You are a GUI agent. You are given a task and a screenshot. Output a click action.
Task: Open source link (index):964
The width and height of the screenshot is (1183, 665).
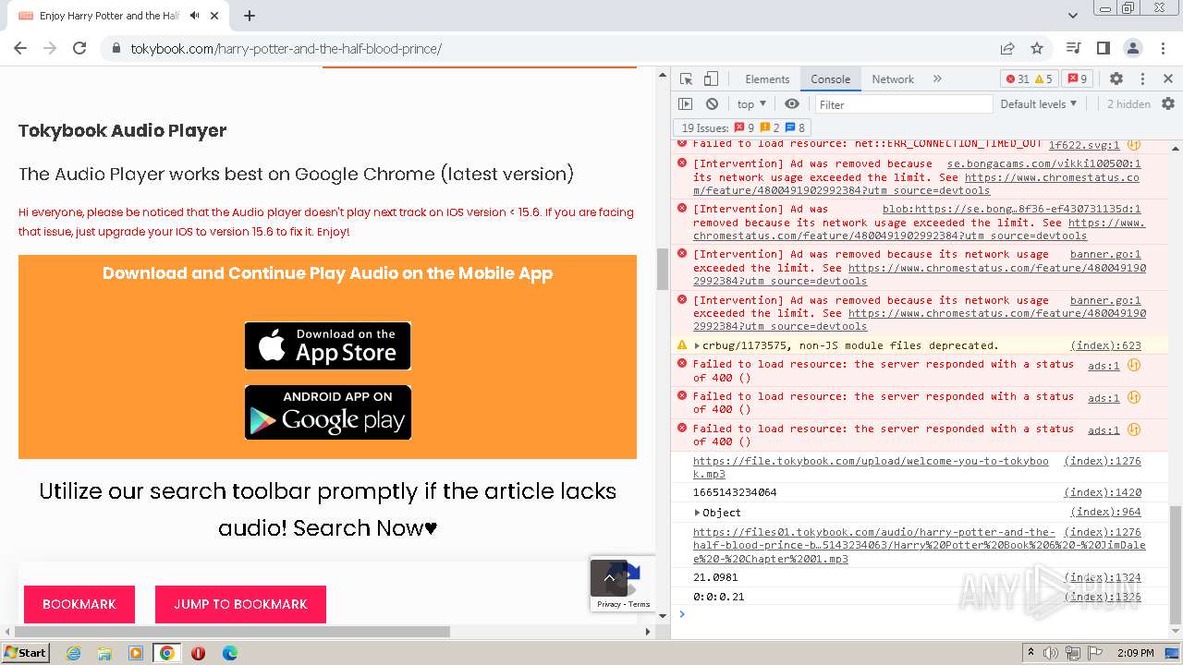tap(1105, 513)
